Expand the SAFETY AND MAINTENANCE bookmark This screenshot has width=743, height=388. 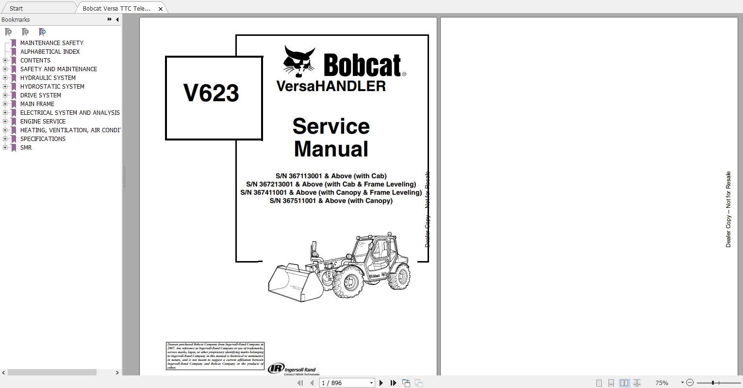[5, 69]
